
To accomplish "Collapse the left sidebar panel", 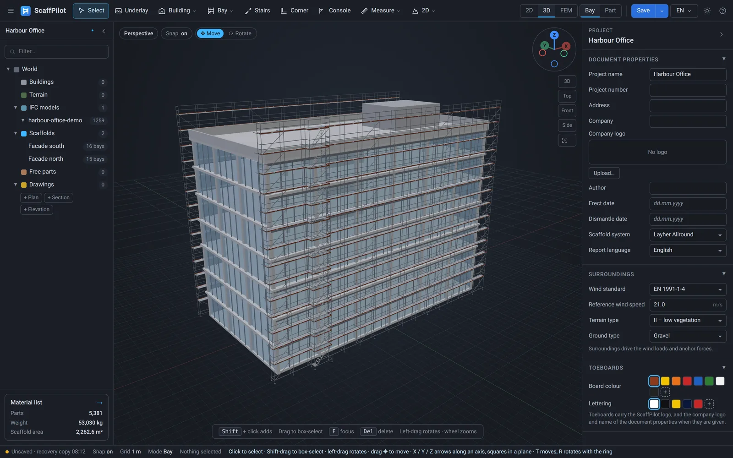I will coord(104,31).
